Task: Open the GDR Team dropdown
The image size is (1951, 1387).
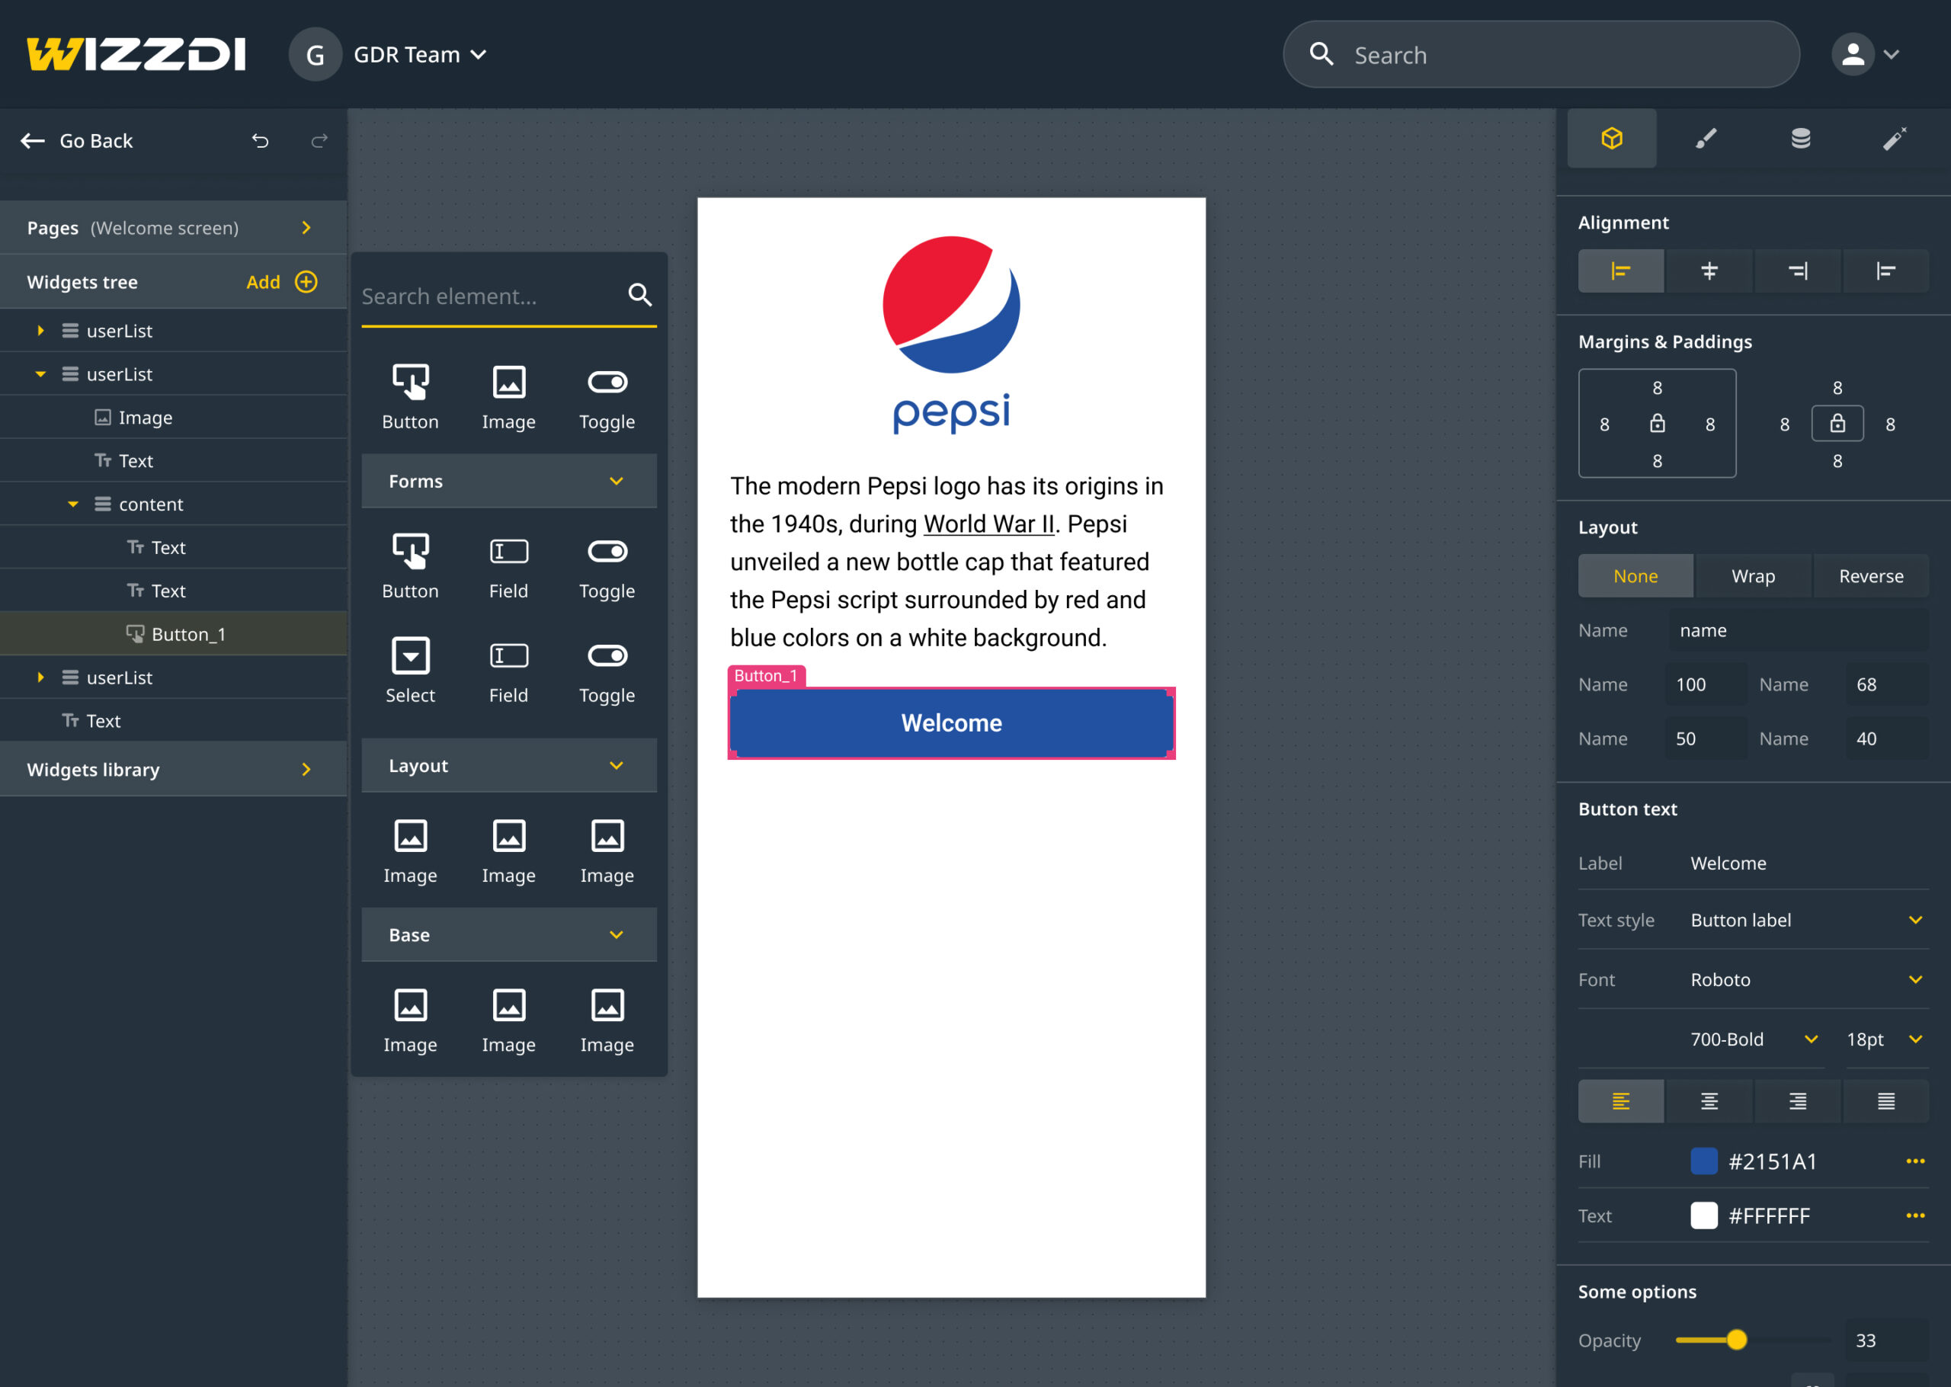Action: (419, 55)
